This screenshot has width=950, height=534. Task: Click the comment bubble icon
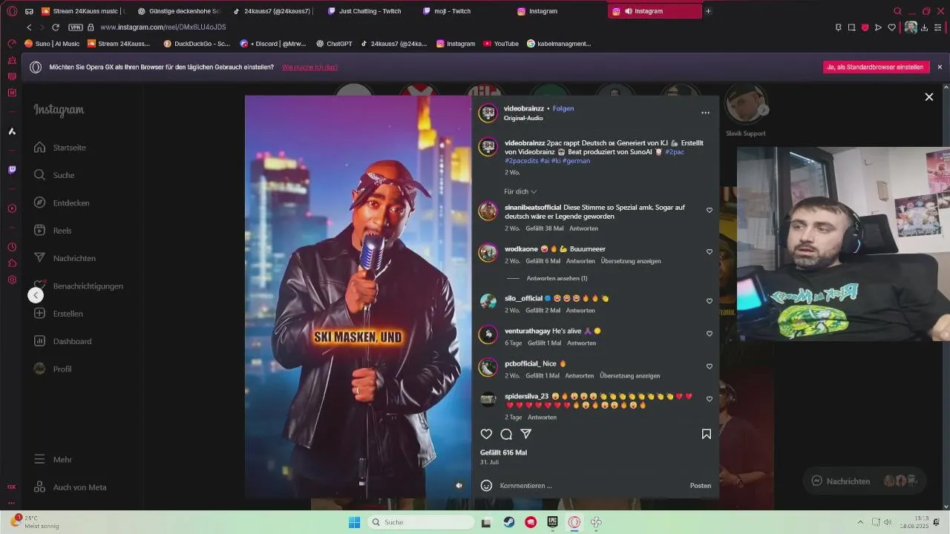pyautogui.click(x=506, y=434)
